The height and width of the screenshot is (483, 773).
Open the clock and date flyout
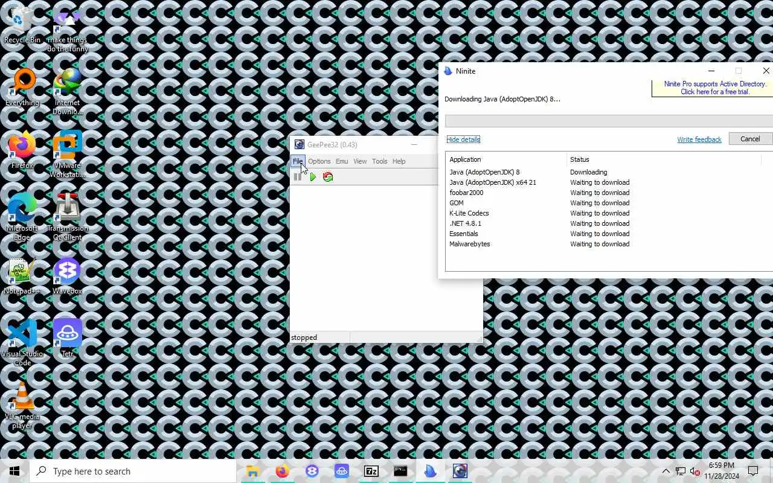tap(721, 471)
